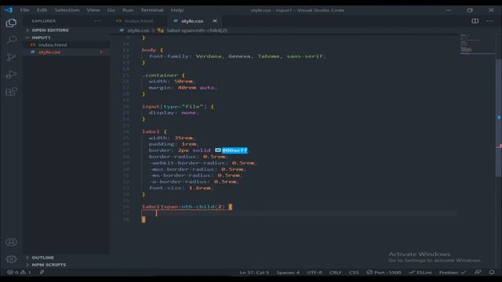Close the style.css editor tab
The width and height of the screenshot is (502, 282).
[x=215, y=21]
